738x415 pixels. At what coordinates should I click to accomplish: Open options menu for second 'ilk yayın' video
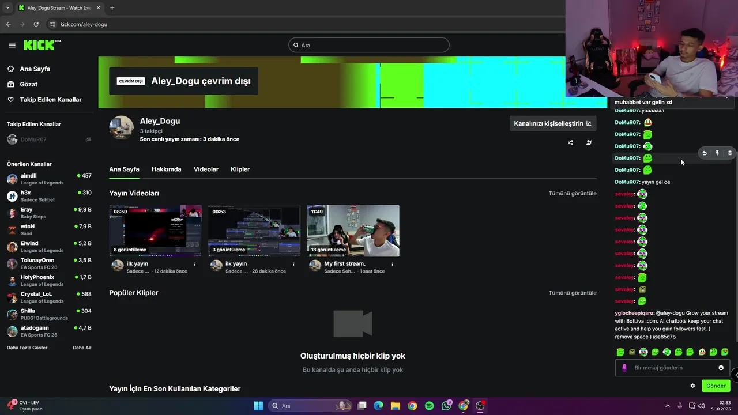[293, 265]
